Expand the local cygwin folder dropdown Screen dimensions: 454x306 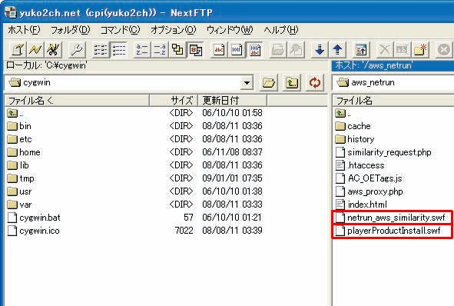click(x=247, y=83)
